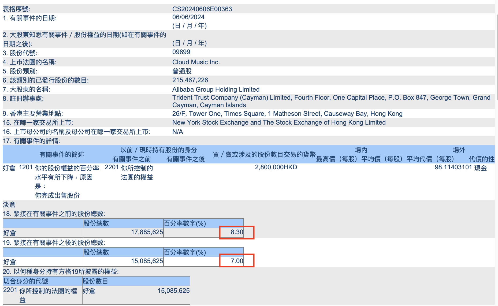Click the "1. 有關事件的日期:" label

(x=29, y=18)
